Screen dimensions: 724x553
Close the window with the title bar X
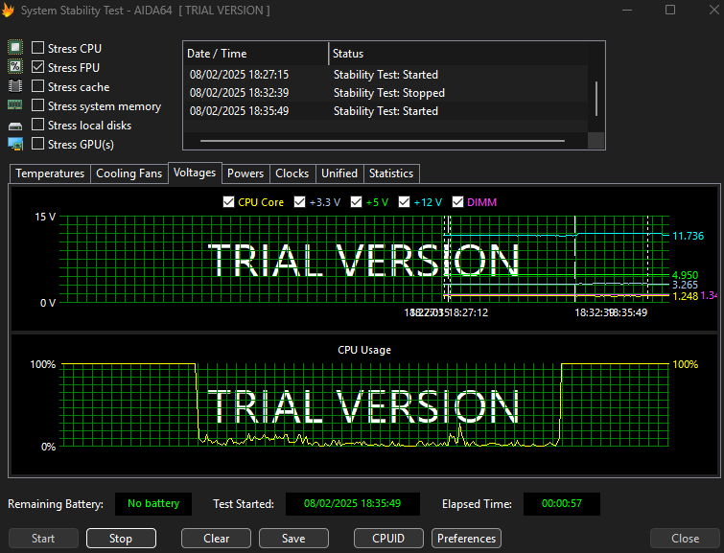[713, 10]
